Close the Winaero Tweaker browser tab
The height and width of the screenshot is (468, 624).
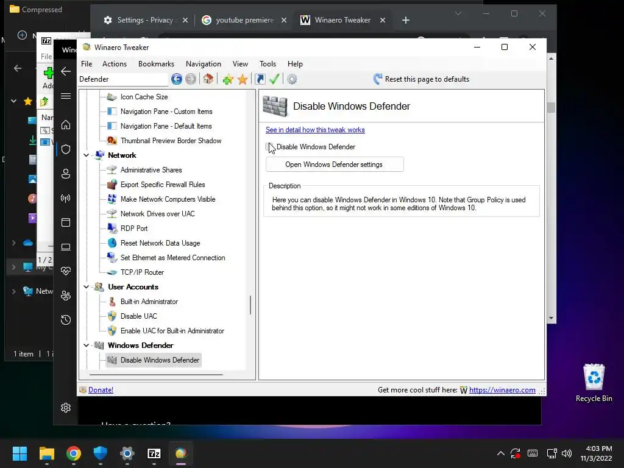[383, 20]
